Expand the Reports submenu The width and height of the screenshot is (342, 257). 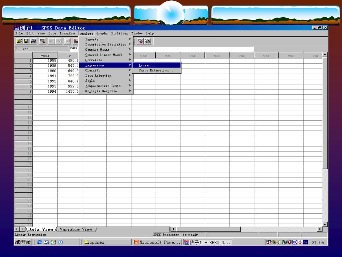click(x=106, y=39)
